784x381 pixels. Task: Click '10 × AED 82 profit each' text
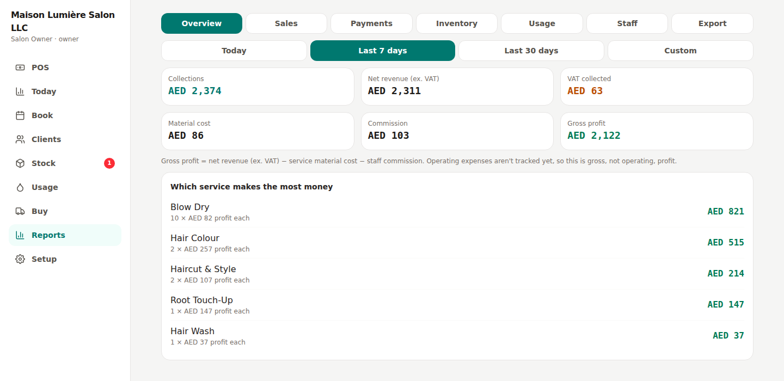click(210, 218)
